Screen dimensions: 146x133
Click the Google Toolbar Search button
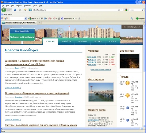pyautogui.click(x=32, y=19)
